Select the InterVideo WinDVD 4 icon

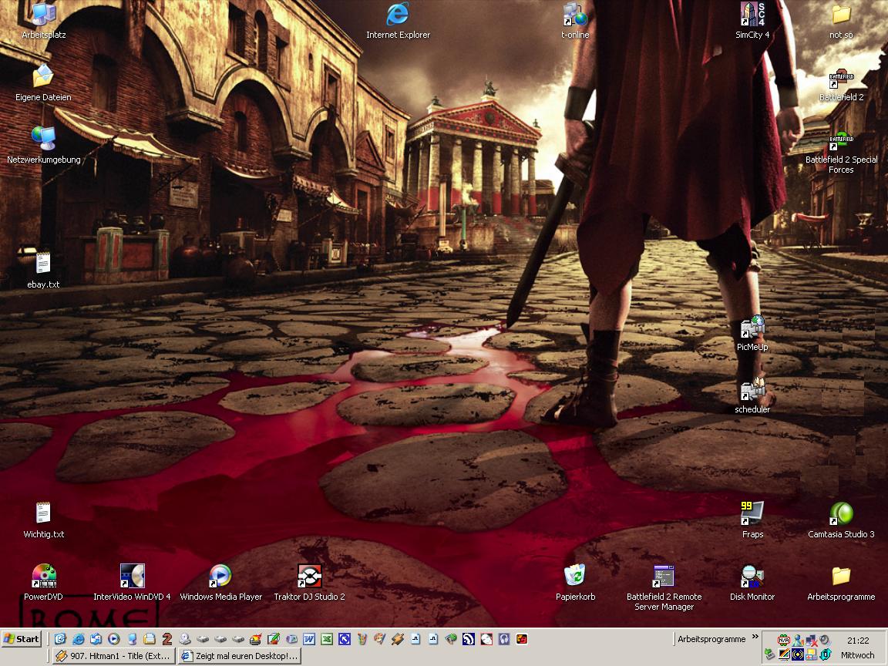click(x=132, y=577)
